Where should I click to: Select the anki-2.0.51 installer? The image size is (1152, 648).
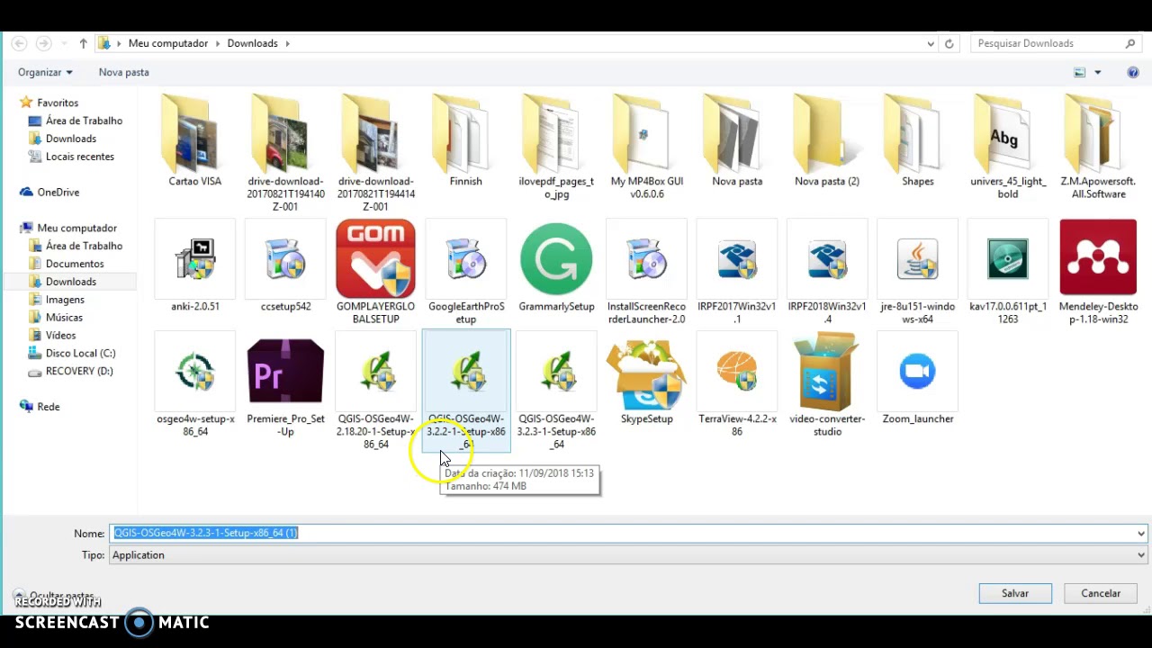[x=195, y=266]
